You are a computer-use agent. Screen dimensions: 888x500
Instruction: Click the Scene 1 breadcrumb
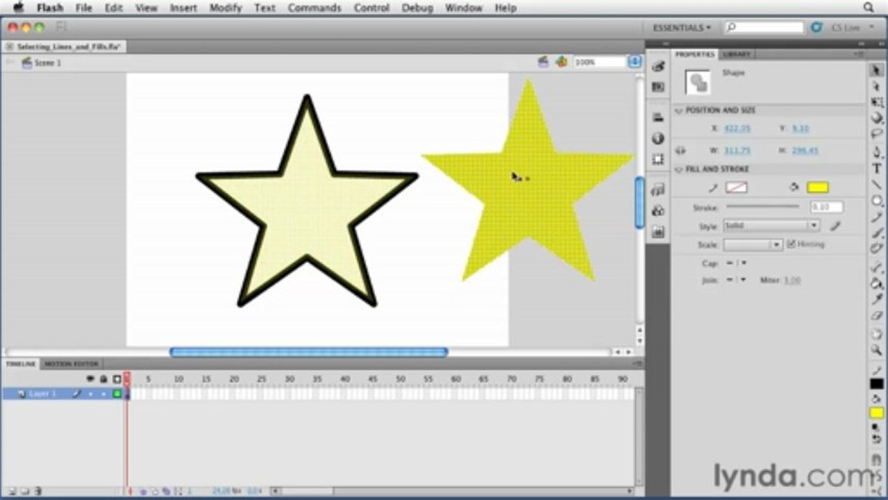coord(48,62)
